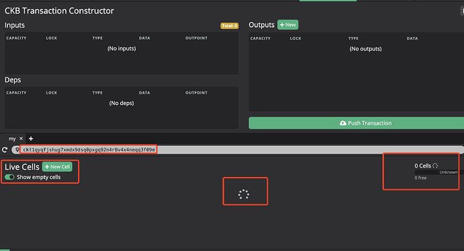The height and width of the screenshot is (251, 464).
Task: Click the 'Unknown' capacity progress bar
Action: 439,172
